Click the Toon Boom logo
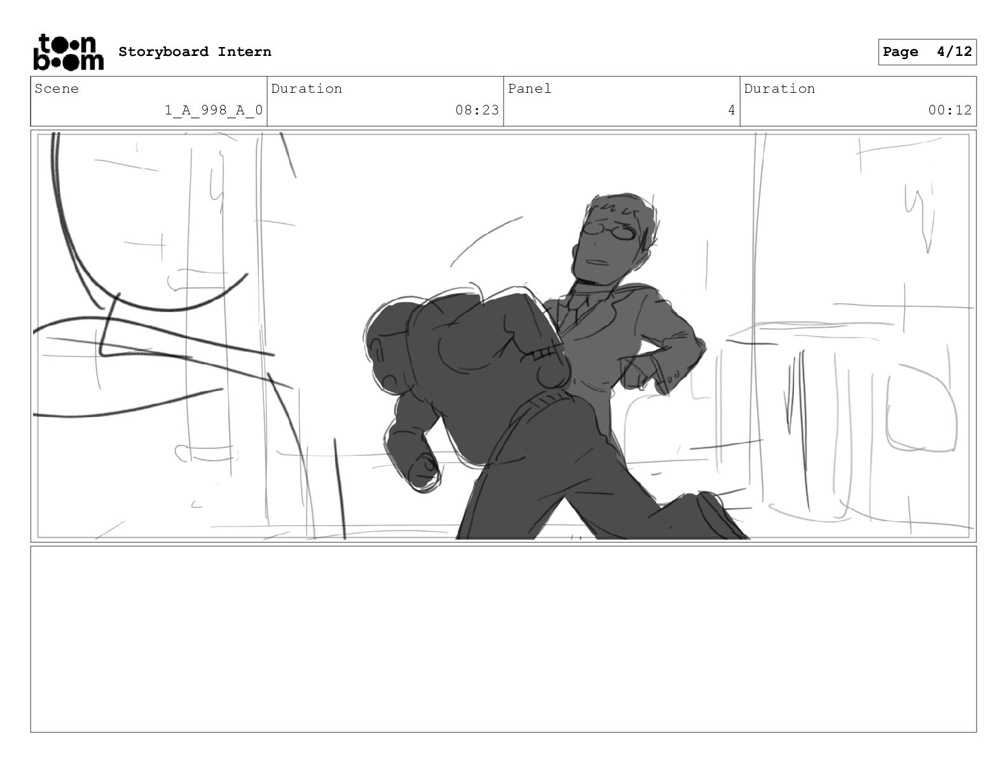This screenshot has height=778, width=1007. [67, 52]
